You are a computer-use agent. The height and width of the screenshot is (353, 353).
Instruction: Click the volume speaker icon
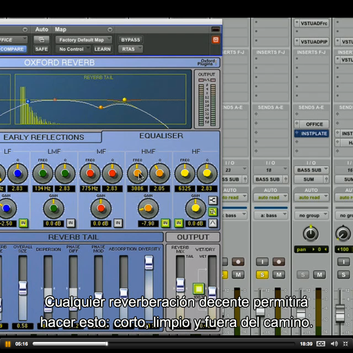coord(334,344)
